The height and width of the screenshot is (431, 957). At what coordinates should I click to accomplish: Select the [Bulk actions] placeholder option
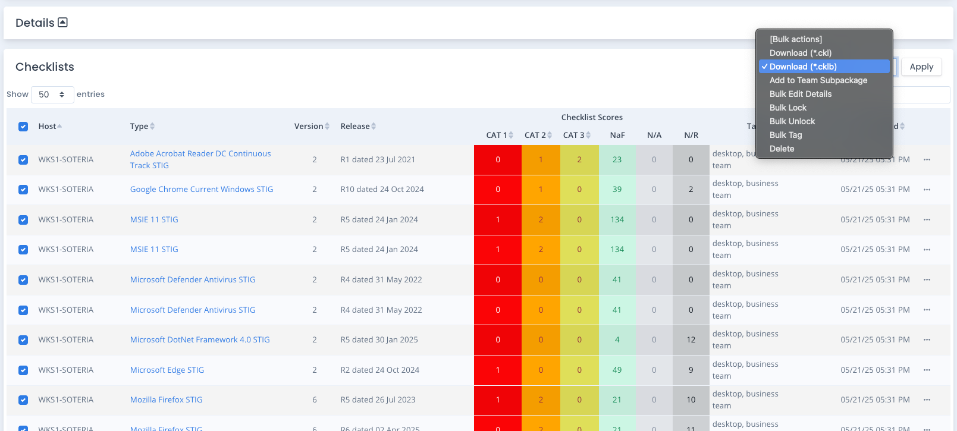click(824, 39)
